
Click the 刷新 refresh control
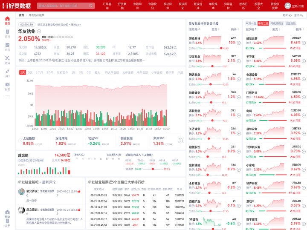click(287, 15)
